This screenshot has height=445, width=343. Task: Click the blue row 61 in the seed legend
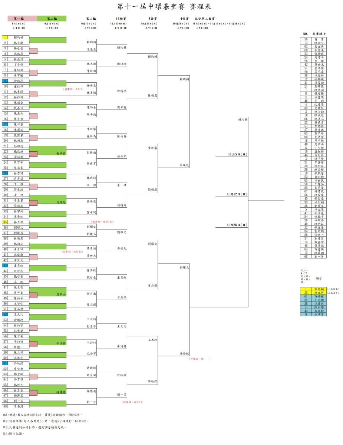[x=313, y=296]
